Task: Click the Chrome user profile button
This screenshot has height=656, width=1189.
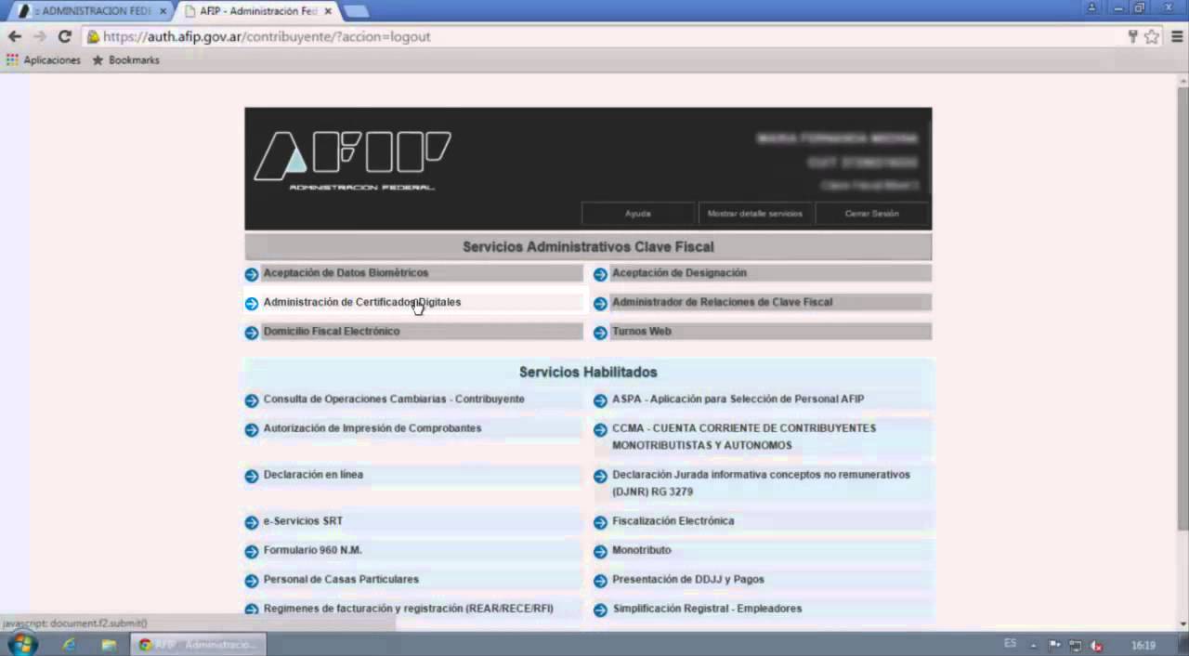Action: (x=1092, y=7)
